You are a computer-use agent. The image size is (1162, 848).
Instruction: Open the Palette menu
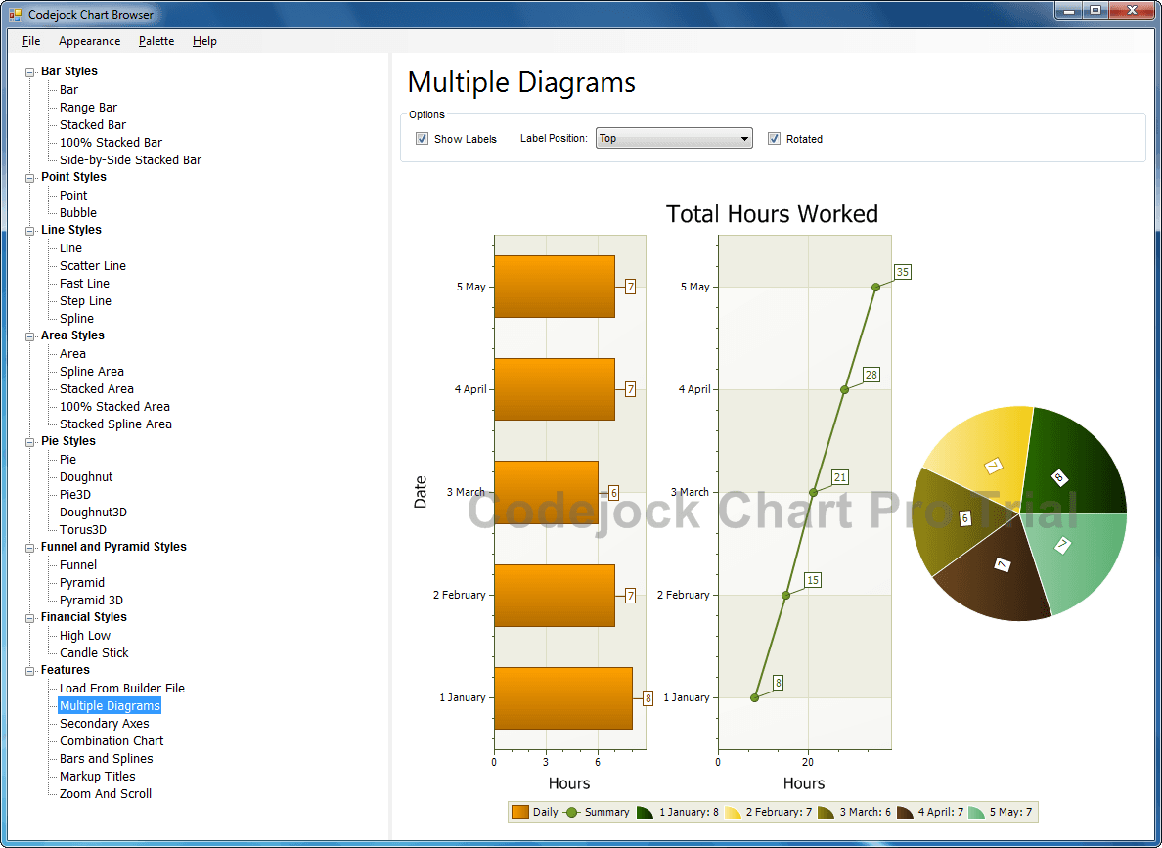[x=156, y=41]
